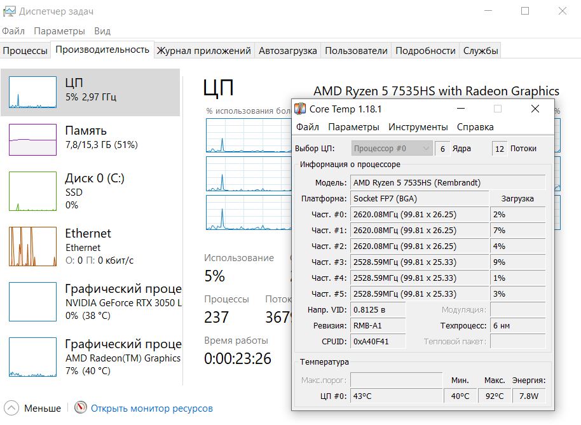The width and height of the screenshot is (581, 425).
Task: Select the Производительность tab
Action: click(x=102, y=50)
